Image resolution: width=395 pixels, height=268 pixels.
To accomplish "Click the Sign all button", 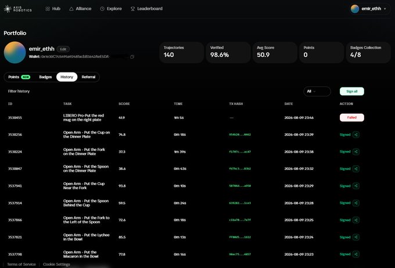I will [351, 91].
